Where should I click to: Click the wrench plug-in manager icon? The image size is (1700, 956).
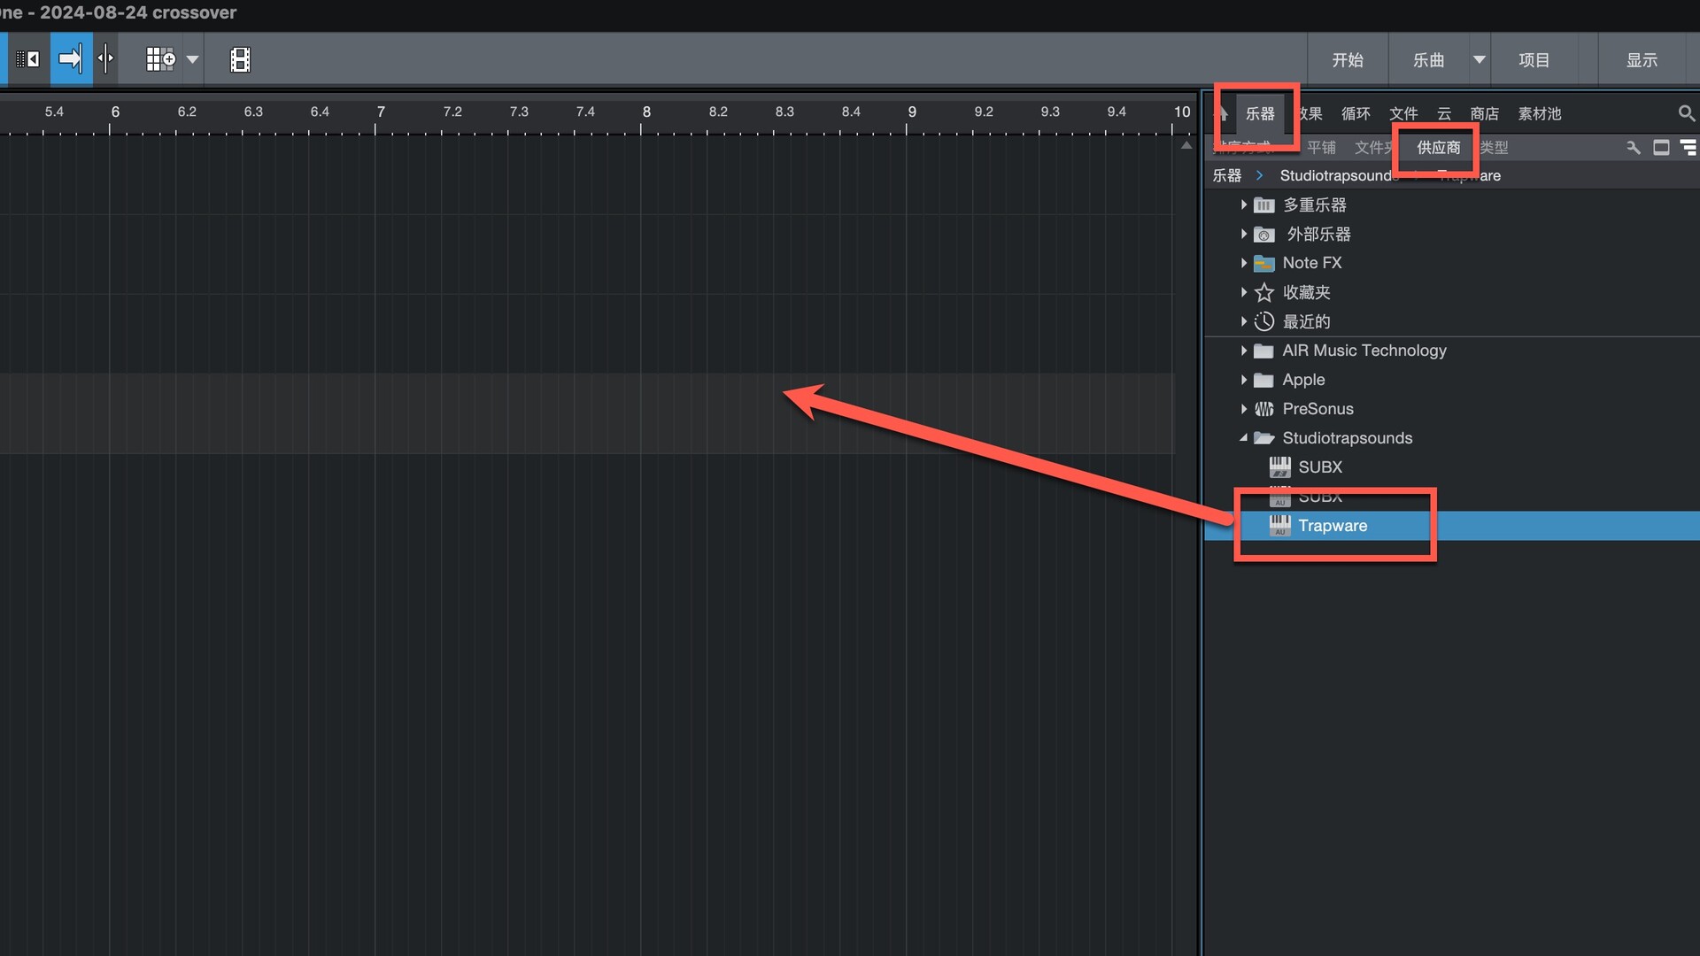coord(1634,148)
